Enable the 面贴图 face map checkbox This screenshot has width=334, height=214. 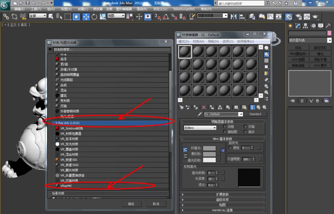tap(224, 132)
